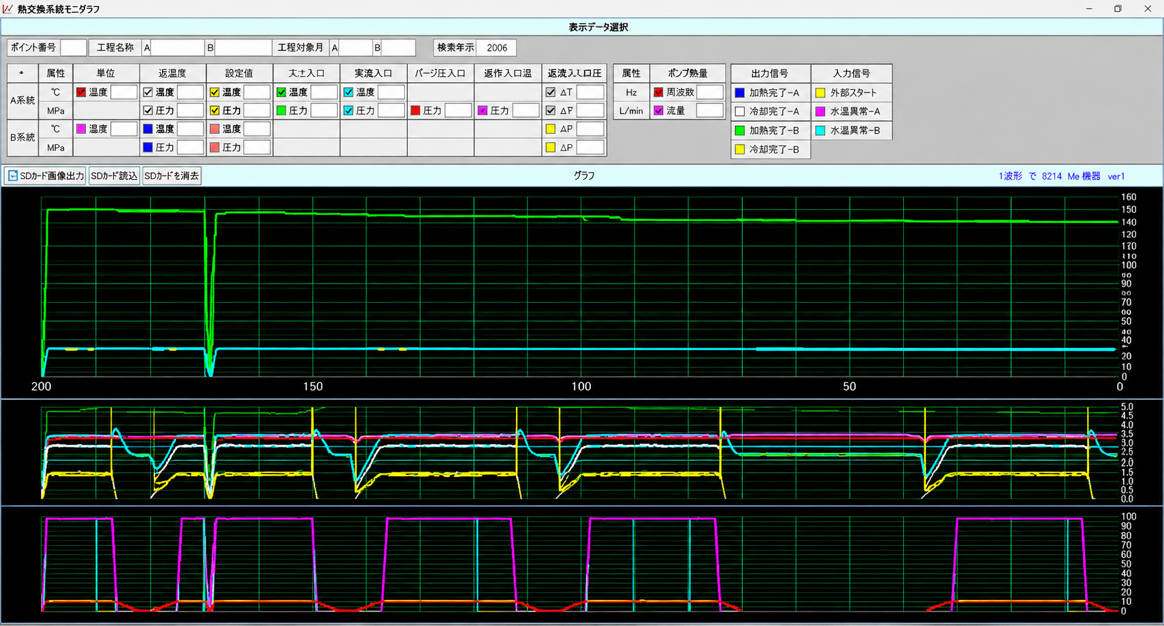The width and height of the screenshot is (1164, 626).
Task: Toggle the magenta 流量 checkbox
Action: click(x=658, y=110)
